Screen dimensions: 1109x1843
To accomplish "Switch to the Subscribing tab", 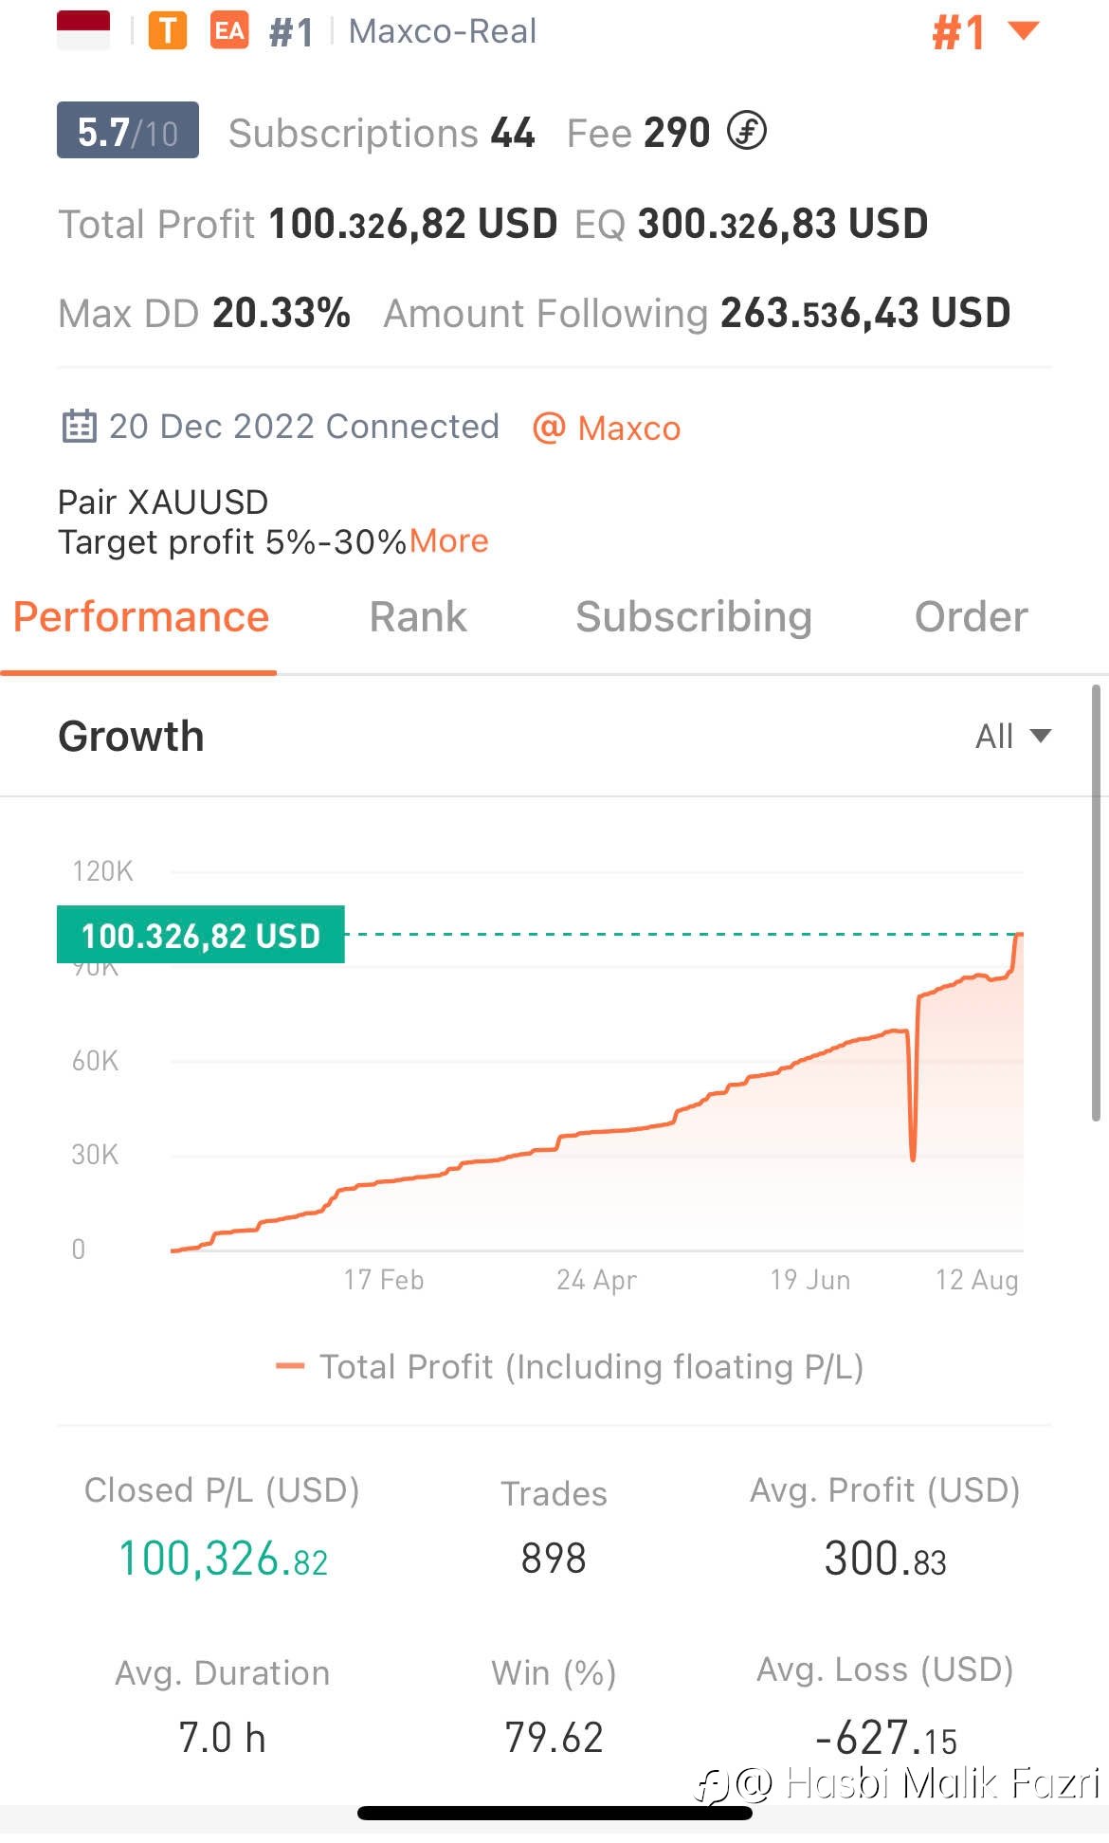I will pos(694,617).
